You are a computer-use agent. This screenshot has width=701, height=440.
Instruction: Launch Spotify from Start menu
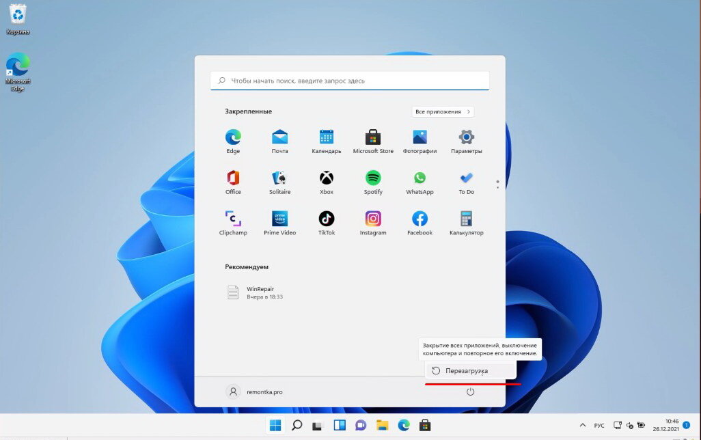373,182
